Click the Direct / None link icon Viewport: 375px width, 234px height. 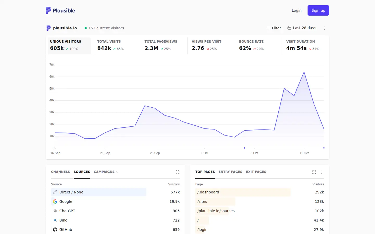coord(55,192)
